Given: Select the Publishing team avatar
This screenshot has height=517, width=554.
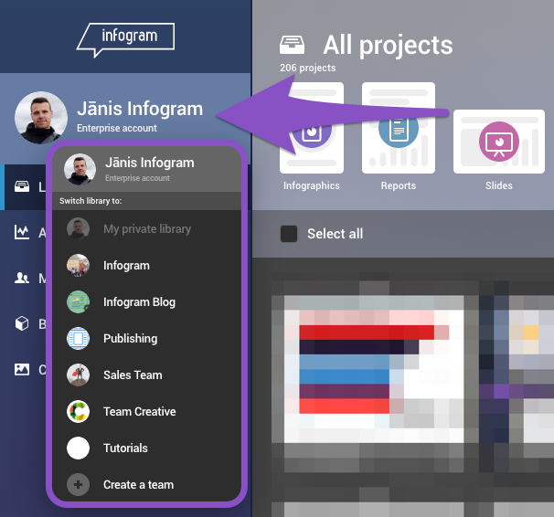Looking at the screenshot, I should 78,338.
